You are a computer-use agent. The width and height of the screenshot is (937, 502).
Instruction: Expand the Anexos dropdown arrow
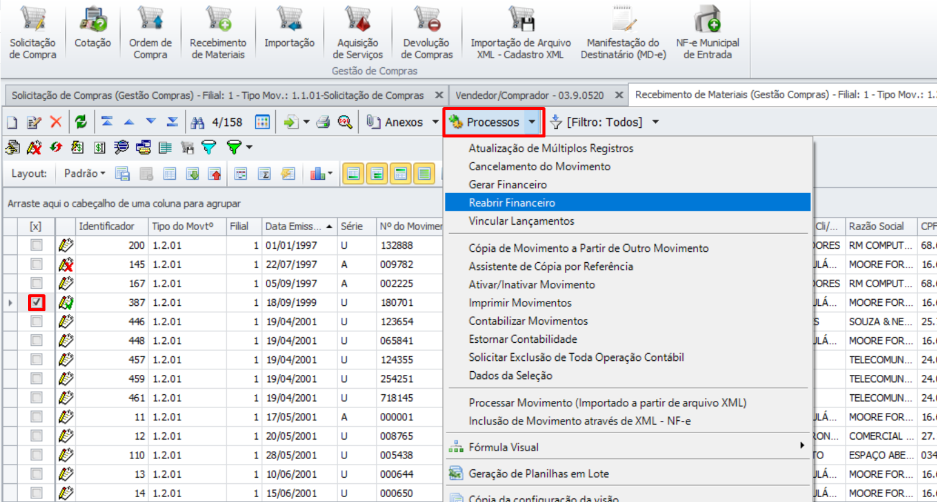coord(435,122)
